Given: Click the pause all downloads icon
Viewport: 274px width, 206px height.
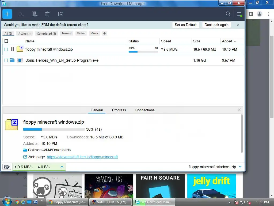Looking at the screenshot, I should (35, 14).
